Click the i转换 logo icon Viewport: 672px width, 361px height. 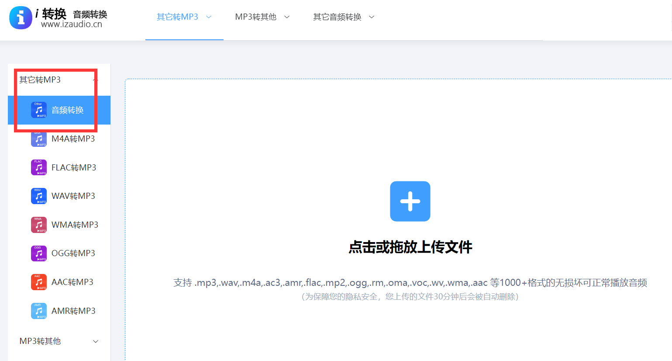tap(21, 17)
